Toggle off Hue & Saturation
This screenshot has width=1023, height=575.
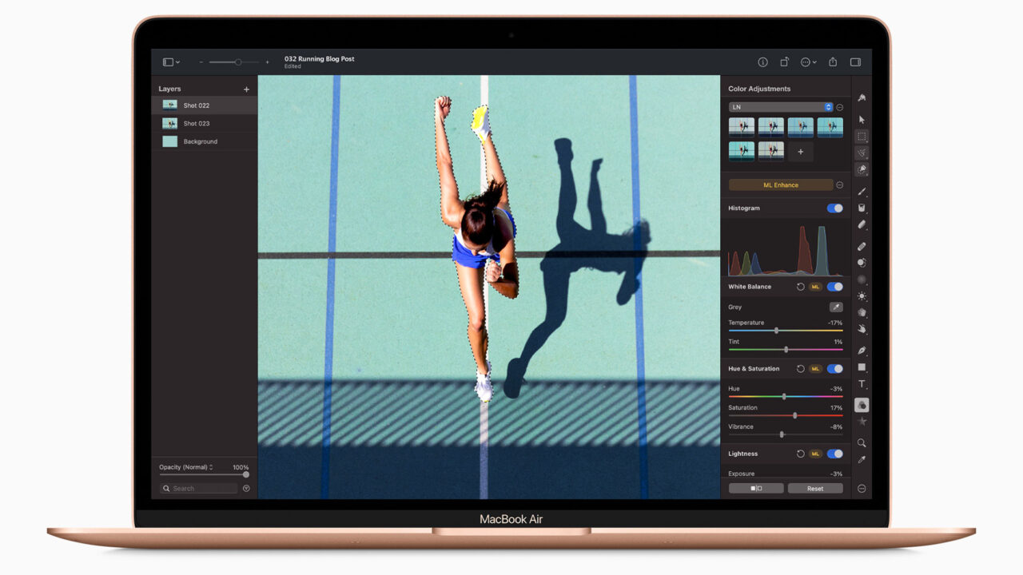834,368
